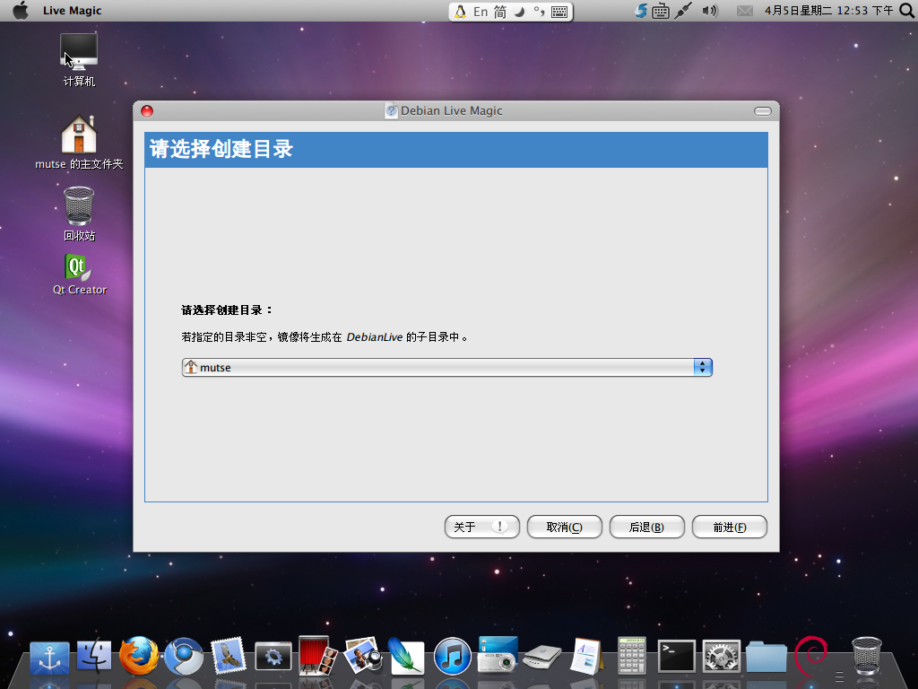This screenshot has height=689, width=918.
Task: Open mutse 的主文件夹 home folder icon
Action: tap(79, 143)
